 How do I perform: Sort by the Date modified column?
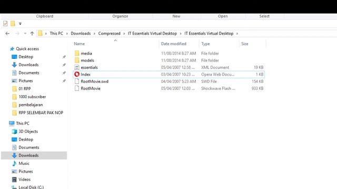click(174, 44)
